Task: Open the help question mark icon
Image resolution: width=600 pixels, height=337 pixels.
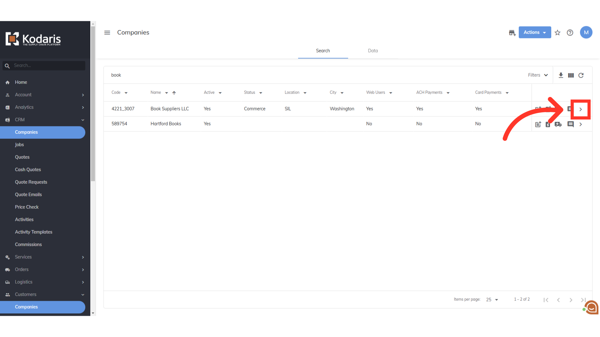Action: click(x=570, y=33)
